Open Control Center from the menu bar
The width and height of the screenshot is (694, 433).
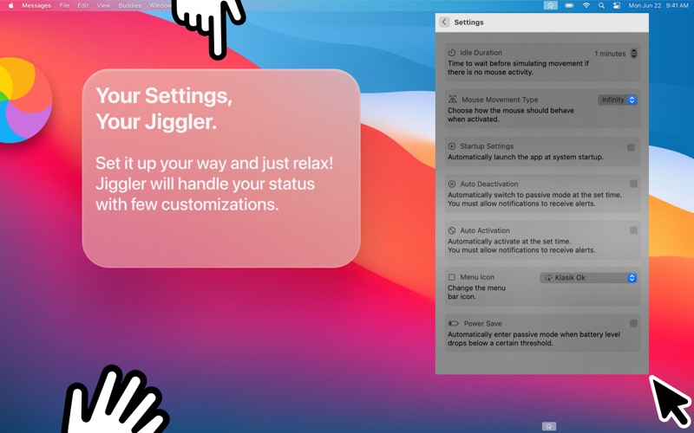[617, 6]
